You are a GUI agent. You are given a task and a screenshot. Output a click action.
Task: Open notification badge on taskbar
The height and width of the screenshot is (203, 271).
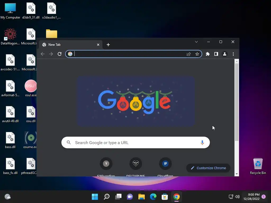264,197
